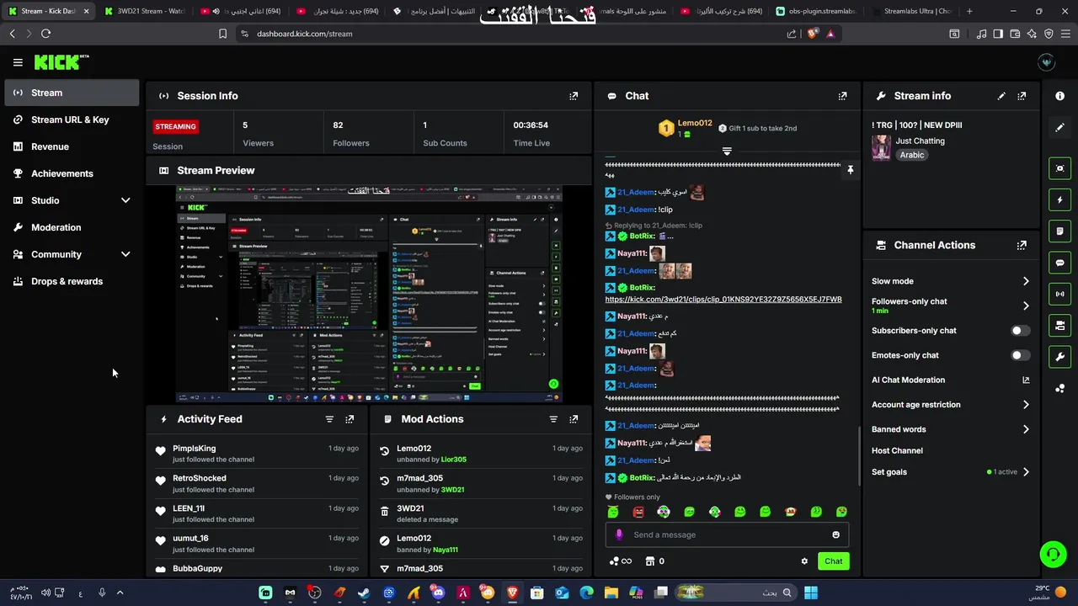Click the Arabic language tag
1078x606 pixels.
tap(912, 155)
